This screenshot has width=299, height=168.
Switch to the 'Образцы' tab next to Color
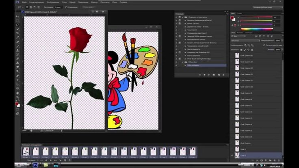(238, 13)
